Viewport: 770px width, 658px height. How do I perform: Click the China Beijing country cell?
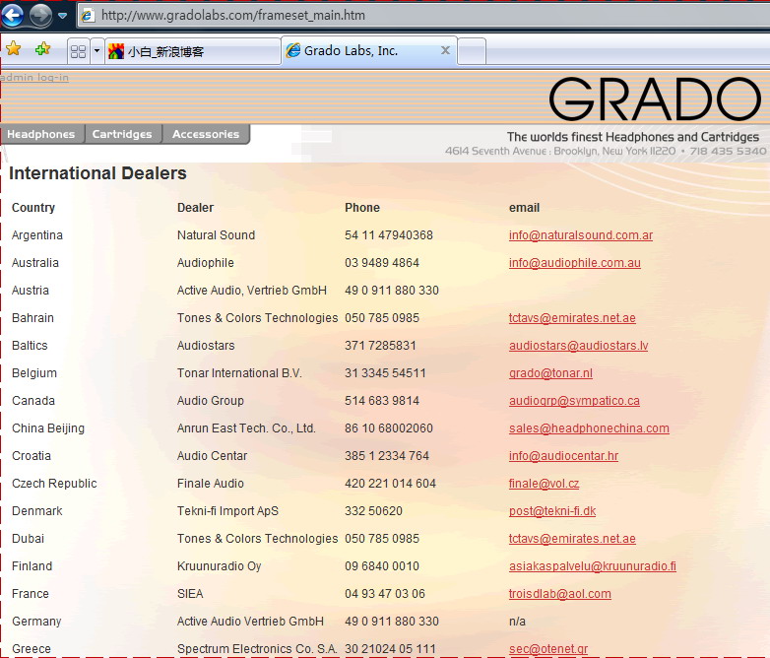click(48, 428)
